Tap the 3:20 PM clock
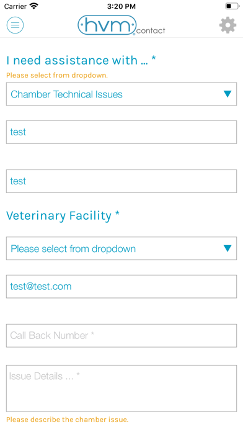The width and height of the screenshot is (243, 432). click(122, 6)
